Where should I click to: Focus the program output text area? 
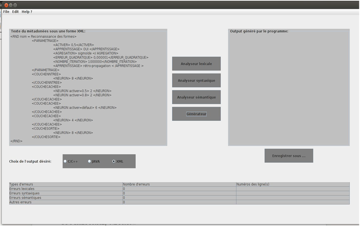pos(289,88)
